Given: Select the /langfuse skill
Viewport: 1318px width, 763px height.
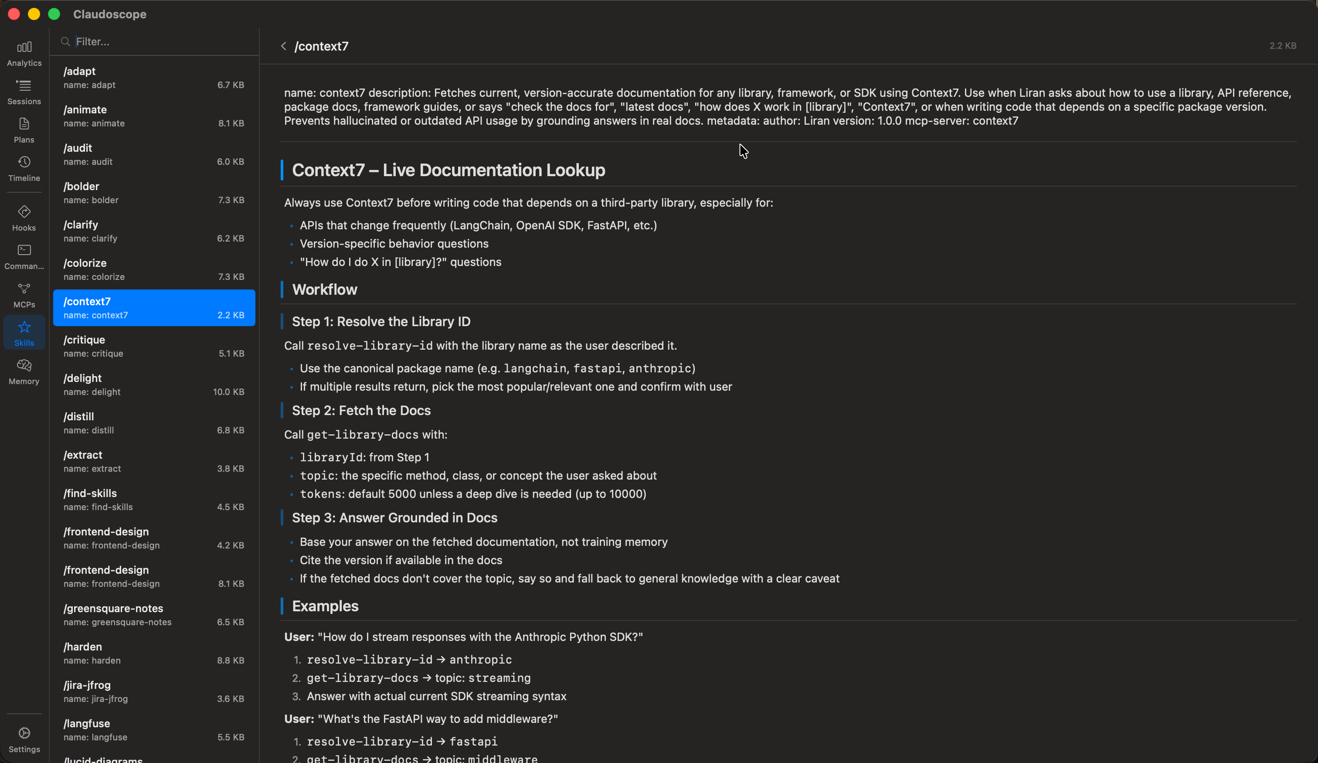Looking at the screenshot, I should (153, 730).
